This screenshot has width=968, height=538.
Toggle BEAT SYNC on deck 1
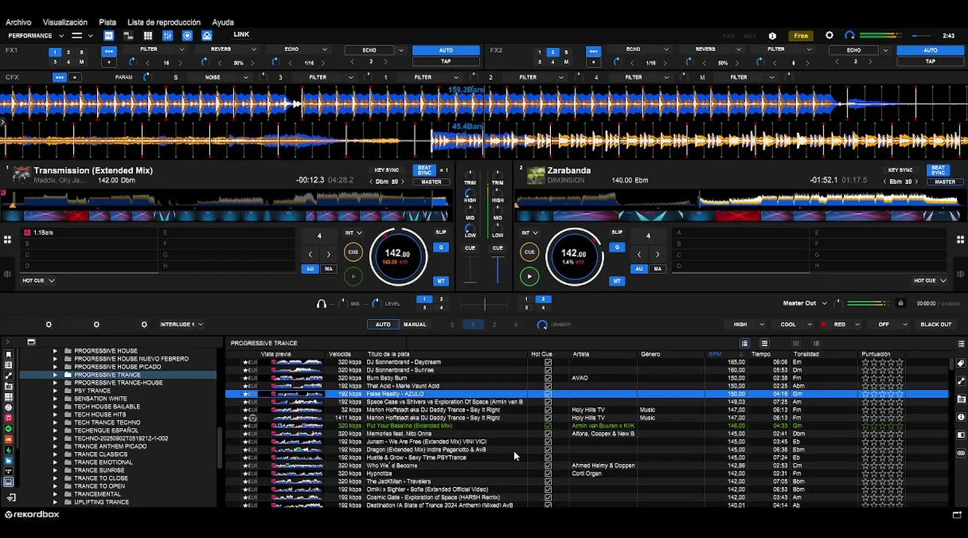pyautogui.click(x=425, y=170)
